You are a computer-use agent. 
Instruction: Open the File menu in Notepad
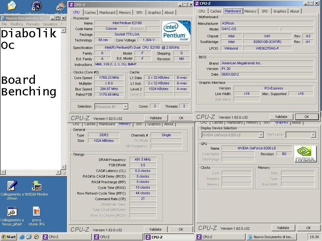(4, 24)
